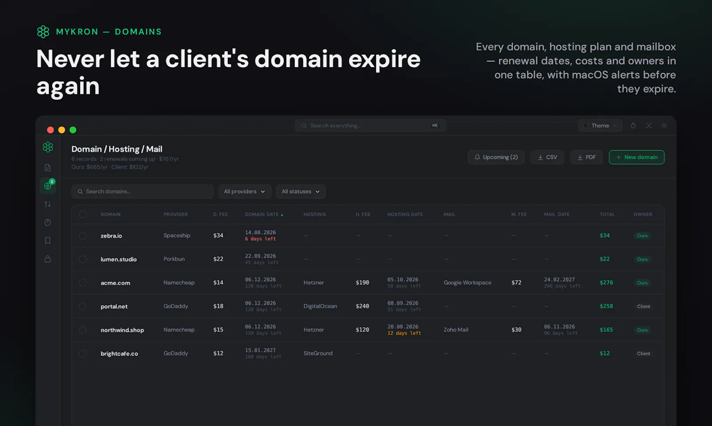This screenshot has width=712, height=426.
Task: Open the globe domains icon with badge 2
Action: (48, 186)
